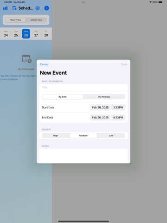The image size is (167, 223).
Task: Open End Date 4:33 PM time picker
Action: pyautogui.click(x=118, y=118)
